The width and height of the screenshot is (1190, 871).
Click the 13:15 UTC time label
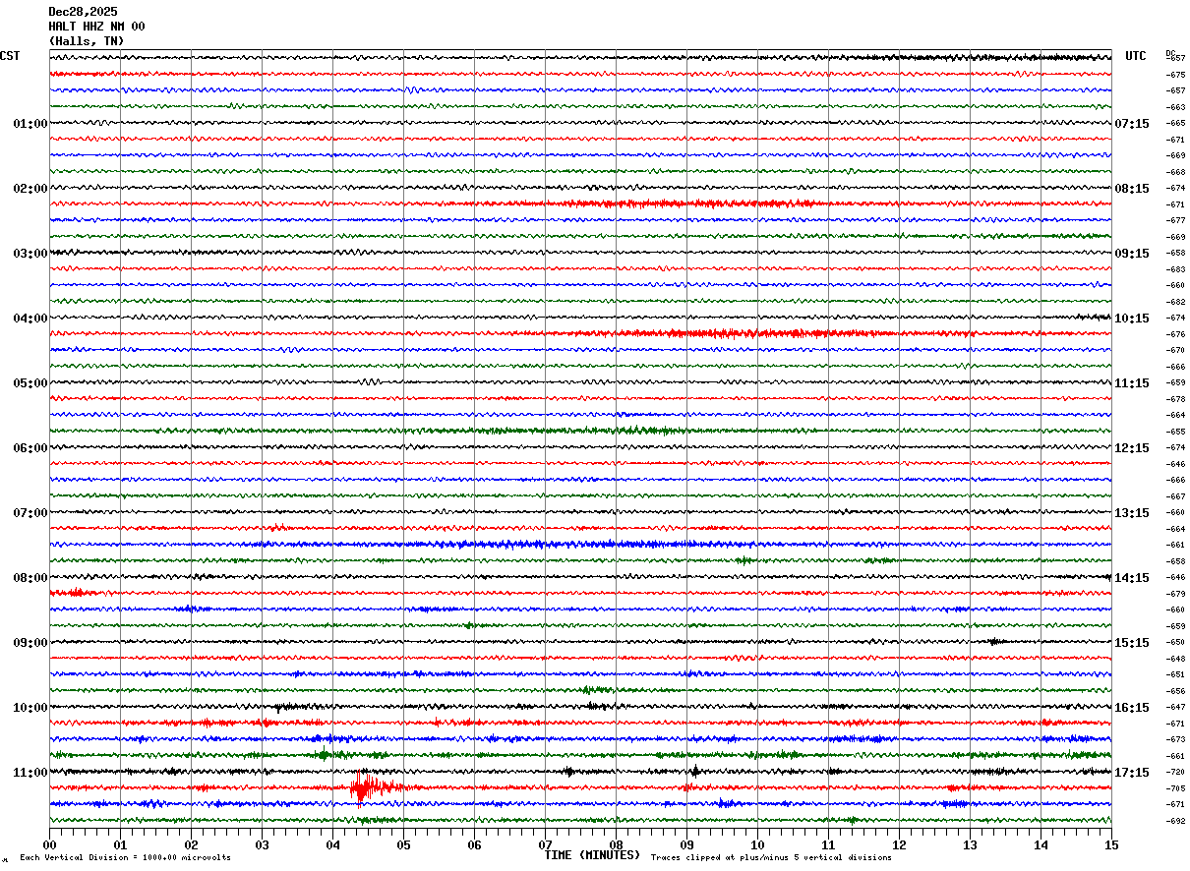[1132, 513]
